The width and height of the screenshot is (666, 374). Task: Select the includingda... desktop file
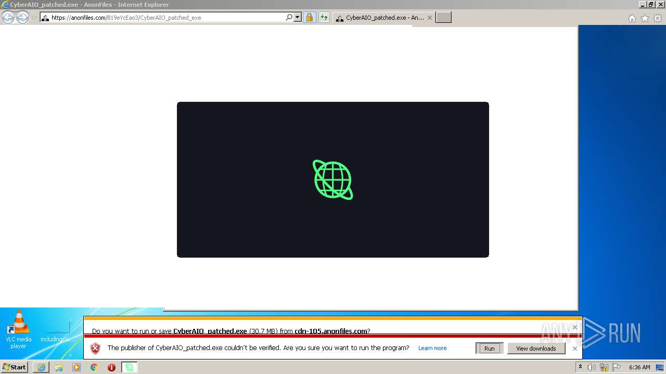point(57,332)
